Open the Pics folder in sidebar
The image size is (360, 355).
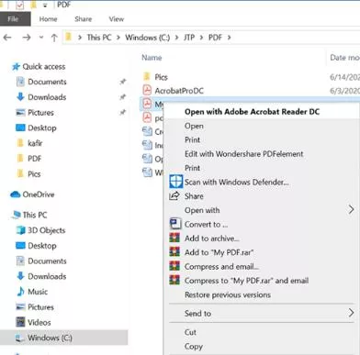34,174
